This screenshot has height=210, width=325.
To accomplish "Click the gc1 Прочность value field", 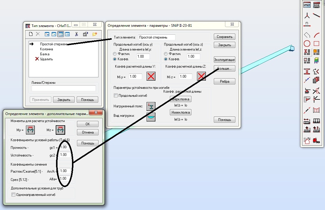I will click(x=65, y=147).
